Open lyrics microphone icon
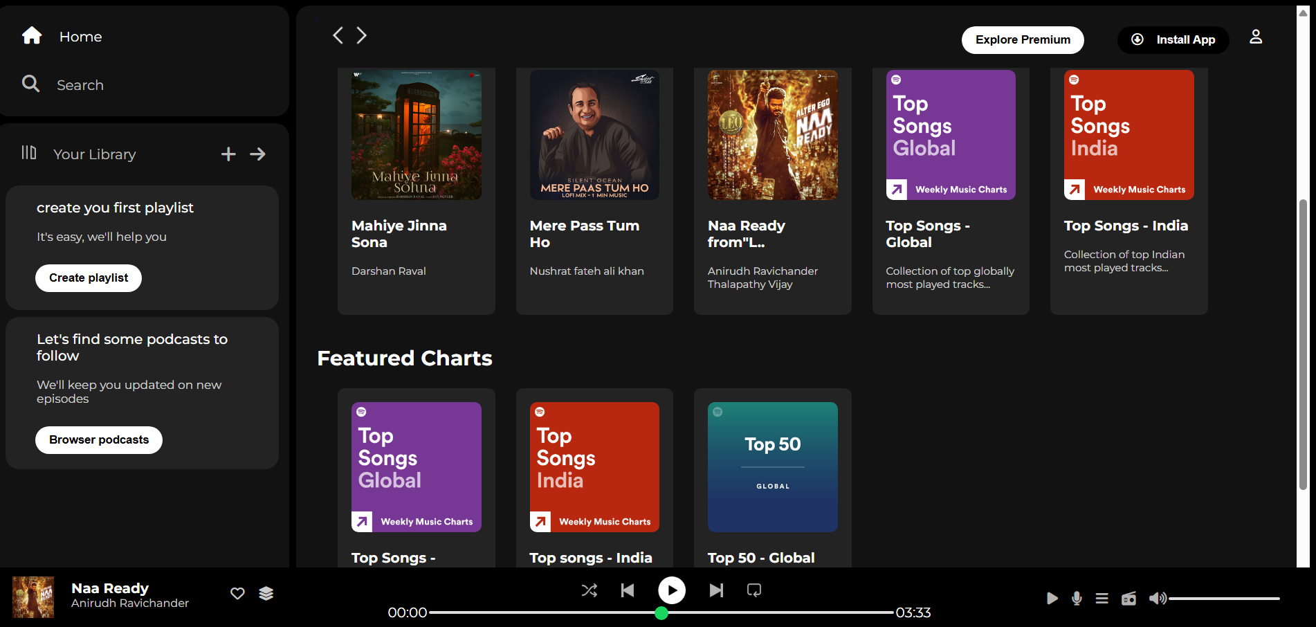Image resolution: width=1316 pixels, height=627 pixels. pos(1077,599)
